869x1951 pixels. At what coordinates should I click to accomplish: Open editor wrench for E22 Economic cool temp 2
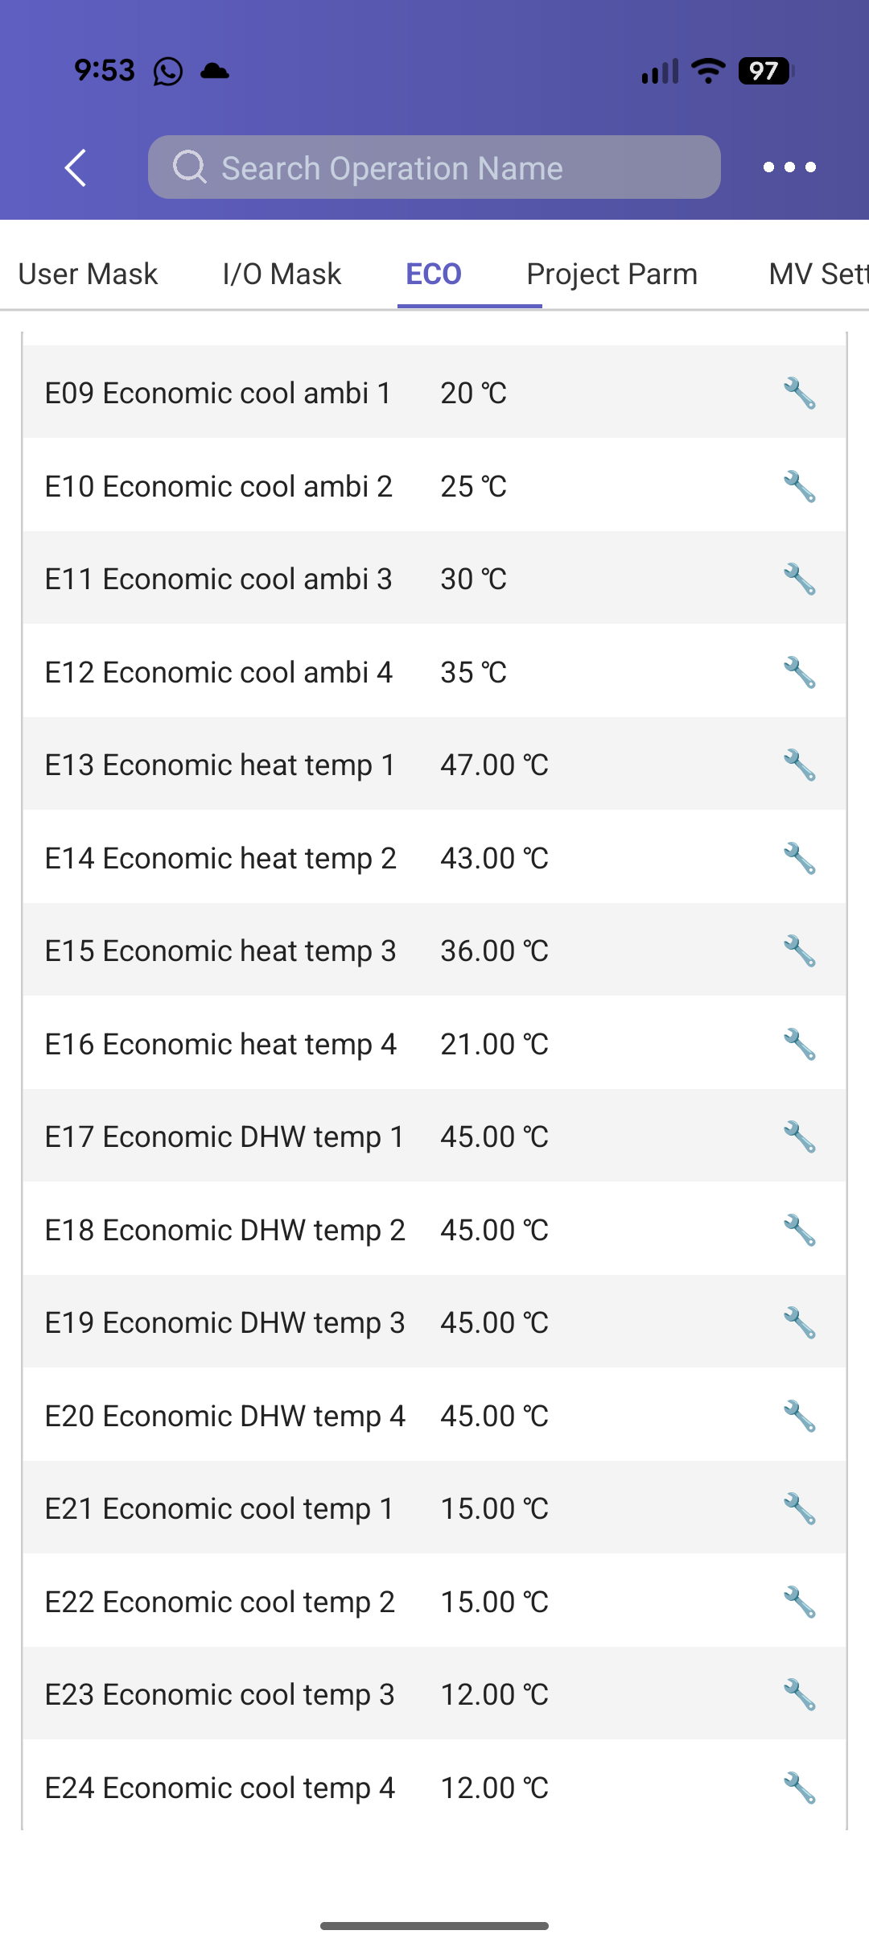click(800, 1602)
